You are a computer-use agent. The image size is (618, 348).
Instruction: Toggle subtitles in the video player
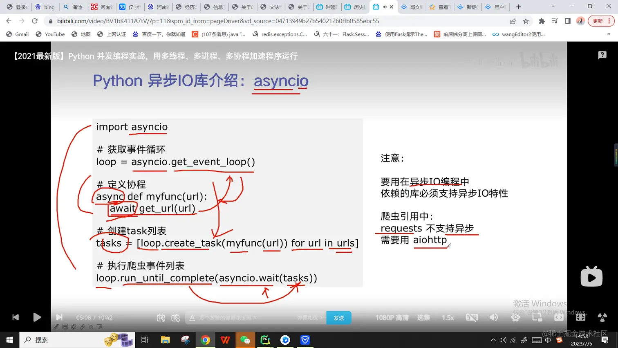(x=472, y=317)
